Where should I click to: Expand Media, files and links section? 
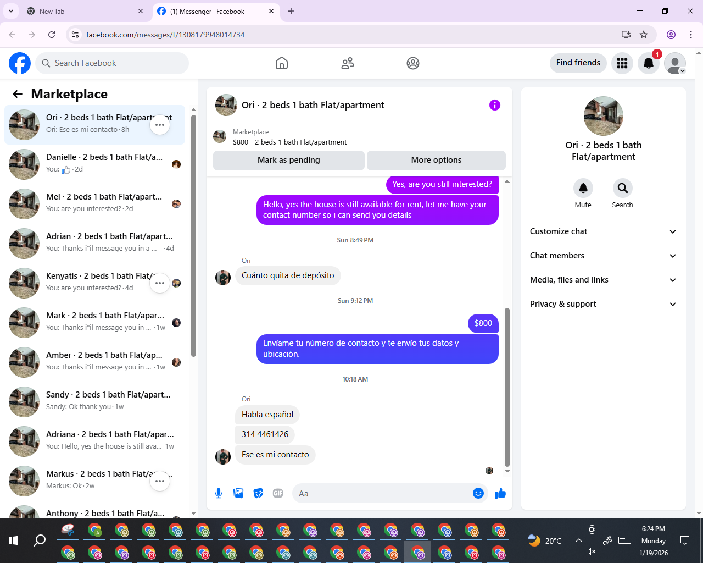click(603, 280)
